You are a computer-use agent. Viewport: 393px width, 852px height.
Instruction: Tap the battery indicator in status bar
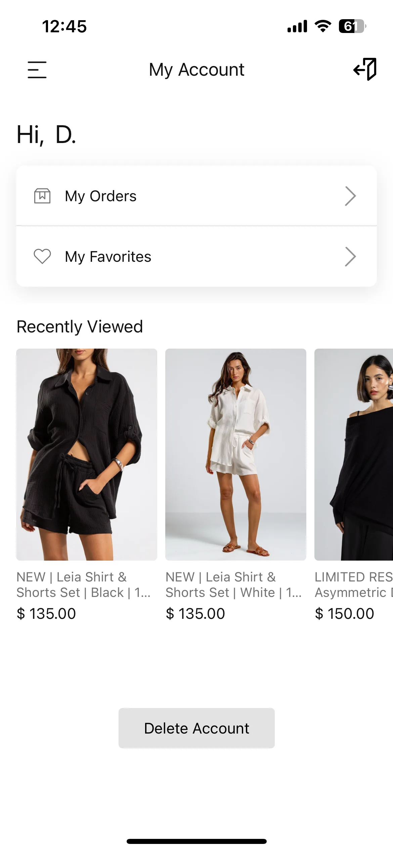tap(352, 26)
